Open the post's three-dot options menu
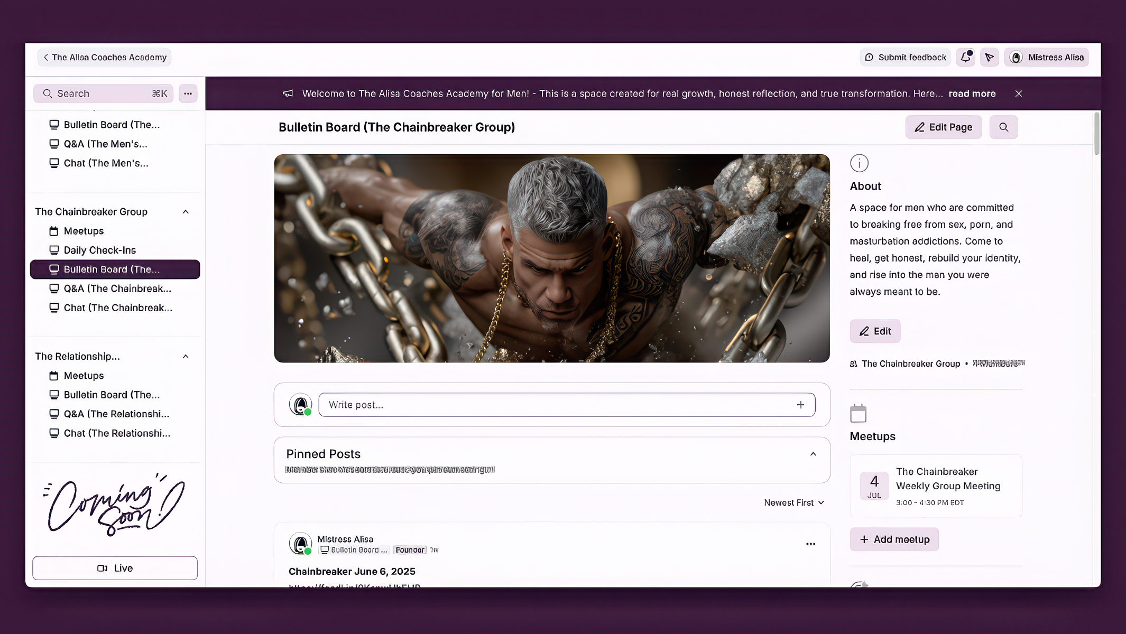This screenshot has width=1126, height=634. pos(810,544)
